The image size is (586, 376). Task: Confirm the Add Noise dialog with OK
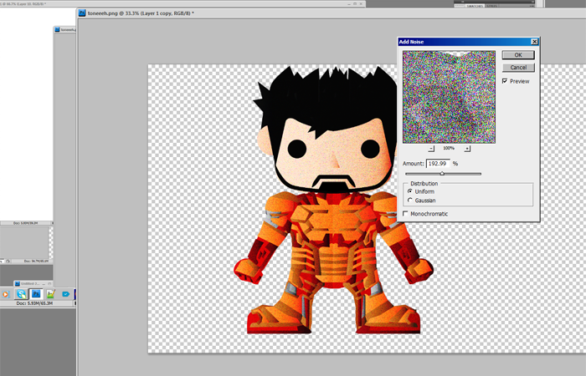518,55
